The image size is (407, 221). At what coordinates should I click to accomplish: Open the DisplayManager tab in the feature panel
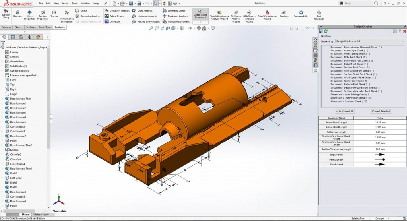[38, 37]
